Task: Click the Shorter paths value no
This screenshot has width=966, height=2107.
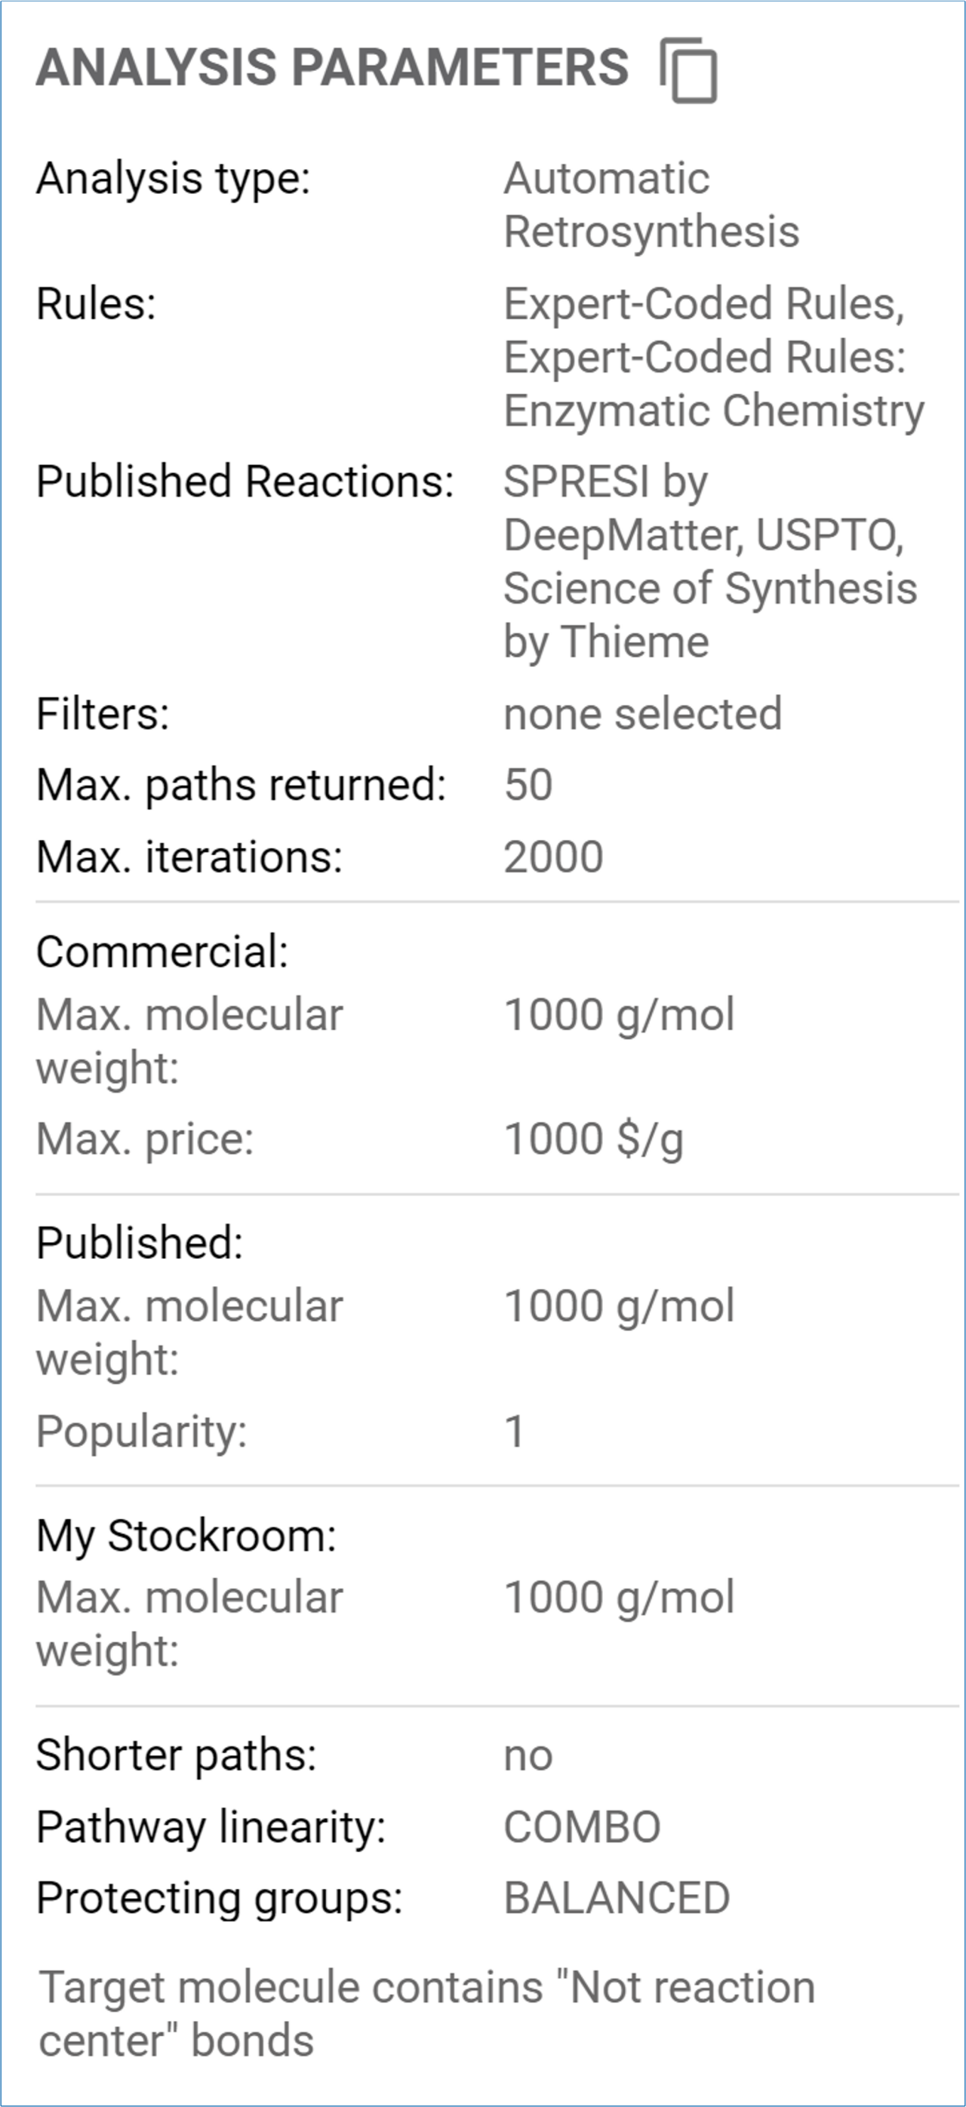Action: 528,1755
